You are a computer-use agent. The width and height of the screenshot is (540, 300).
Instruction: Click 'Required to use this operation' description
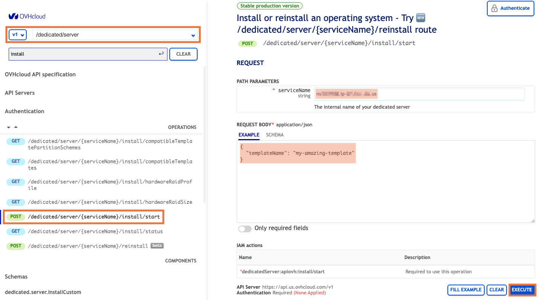(x=438, y=271)
